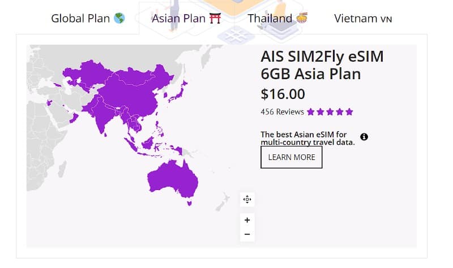This screenshot has width=453, height=268.
Task: Switch to the Vietnam tab
Action: [363, 18]
